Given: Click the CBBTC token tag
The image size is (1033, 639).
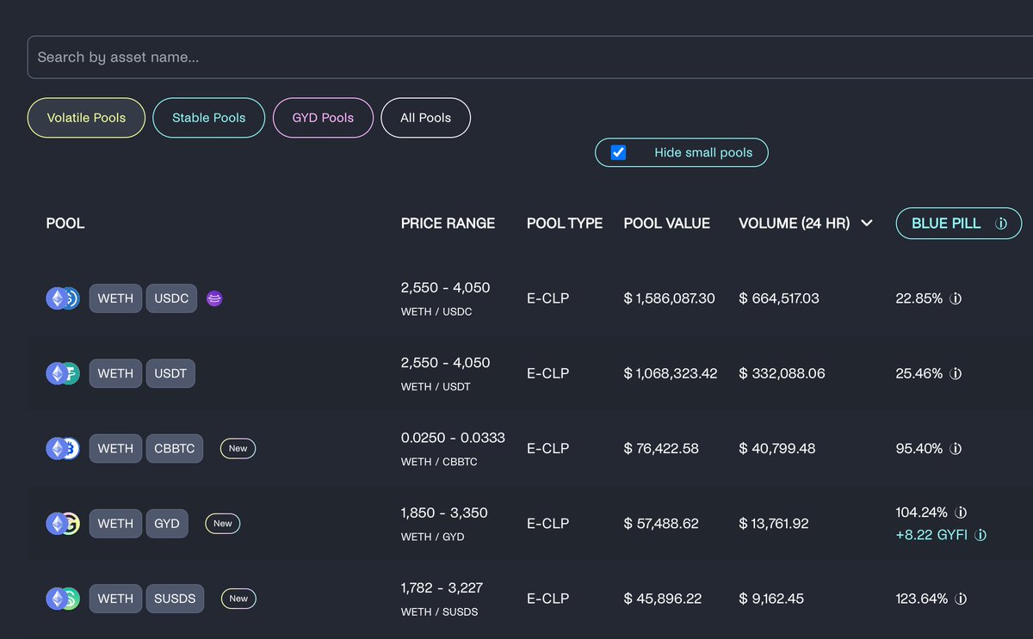Looking at the screenshot, I should pyautogui.click(x=175, y=448).
